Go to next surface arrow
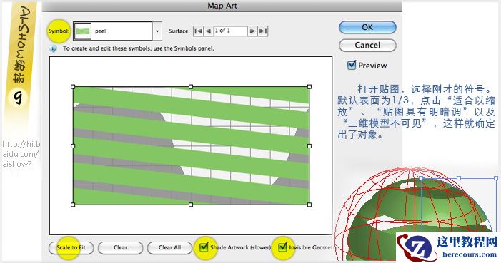The height and width of the screenshot is (263, 501). pos(252,31)
